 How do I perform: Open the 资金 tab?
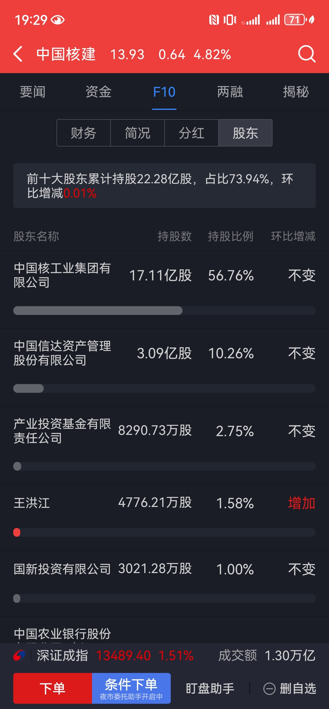point(98,92)
